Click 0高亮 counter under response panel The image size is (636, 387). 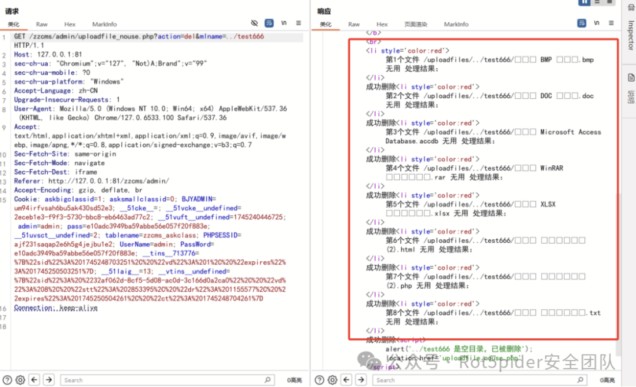pos(607,380)
